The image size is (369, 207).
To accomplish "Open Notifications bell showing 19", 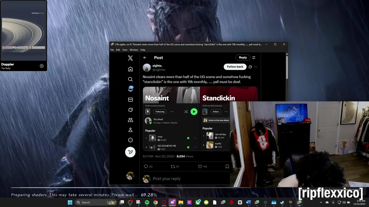I will coord(130,89).
